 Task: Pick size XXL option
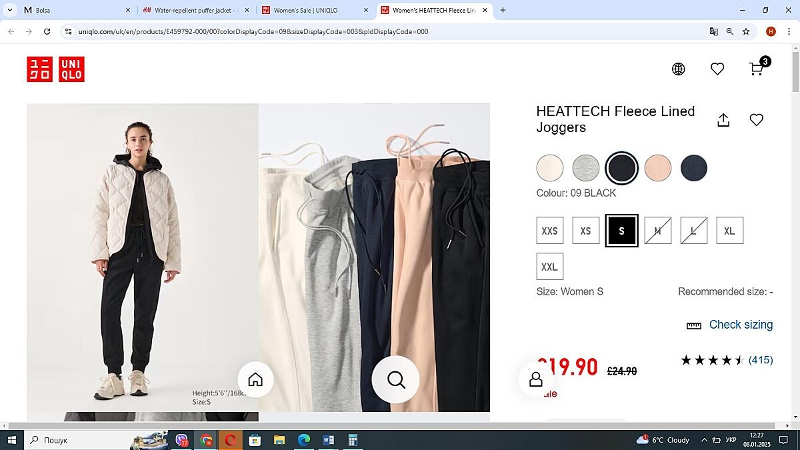click(x=549, y=267)
